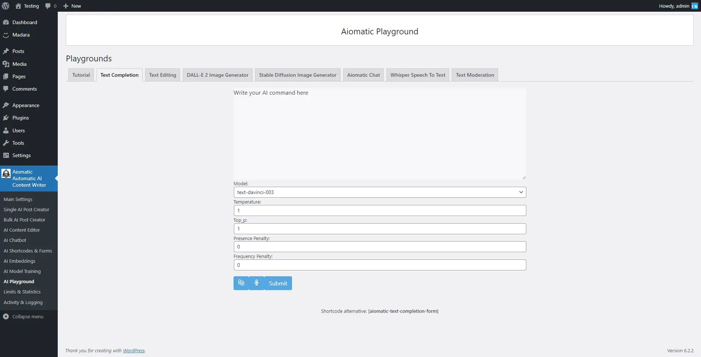Click the Settings sliders icon

6,155
